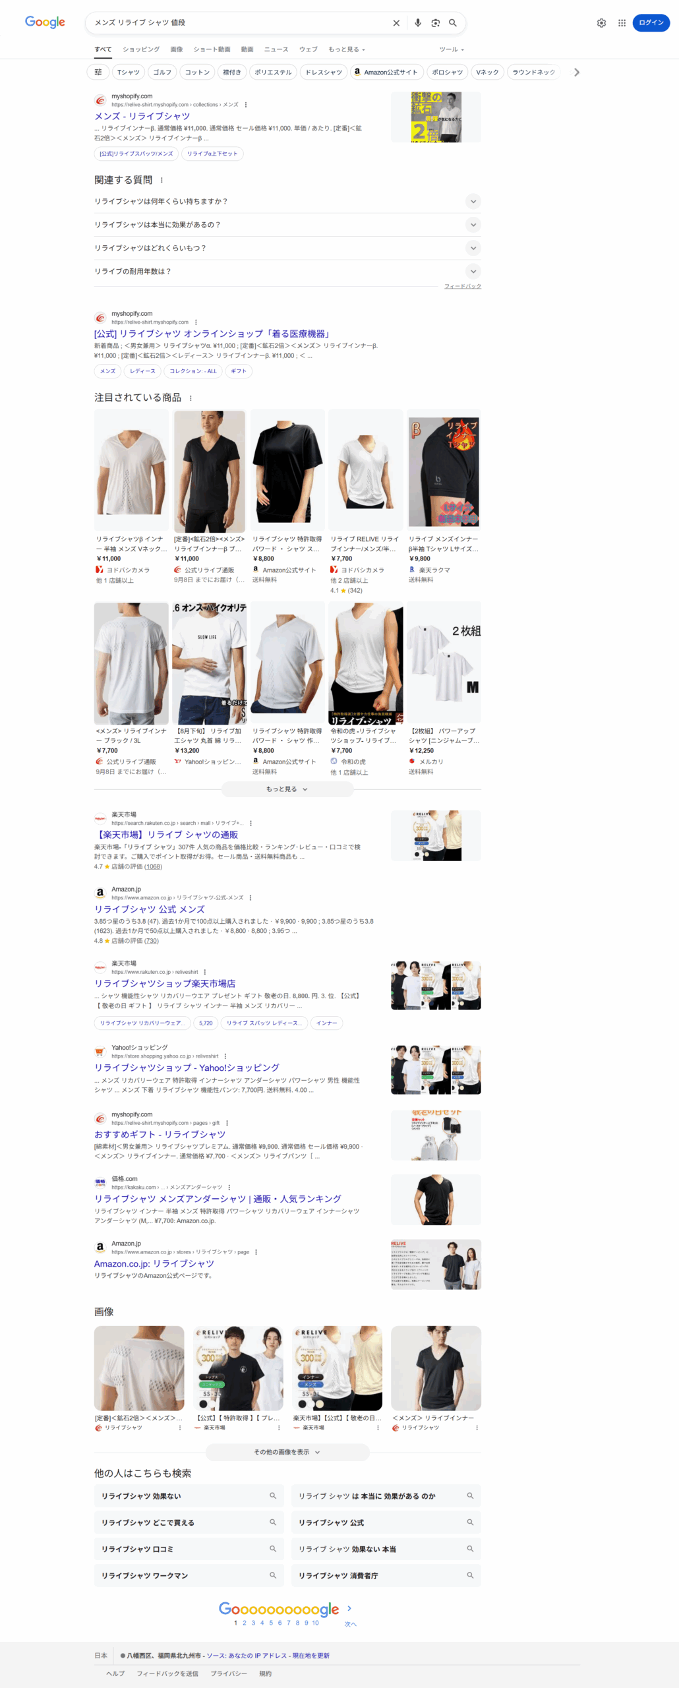
Task: Click the magnifier search submit icon
Action: 453,23
